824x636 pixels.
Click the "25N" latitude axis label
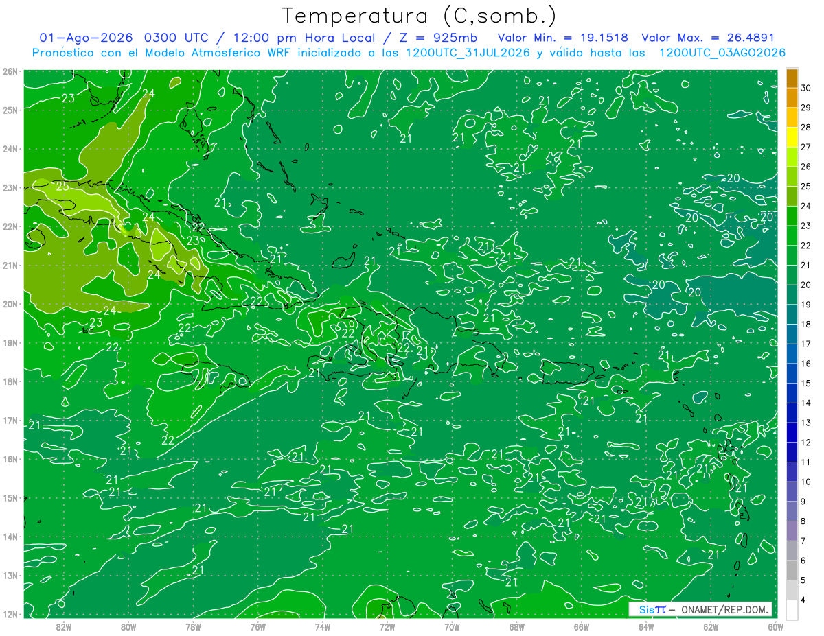[10, 110]
